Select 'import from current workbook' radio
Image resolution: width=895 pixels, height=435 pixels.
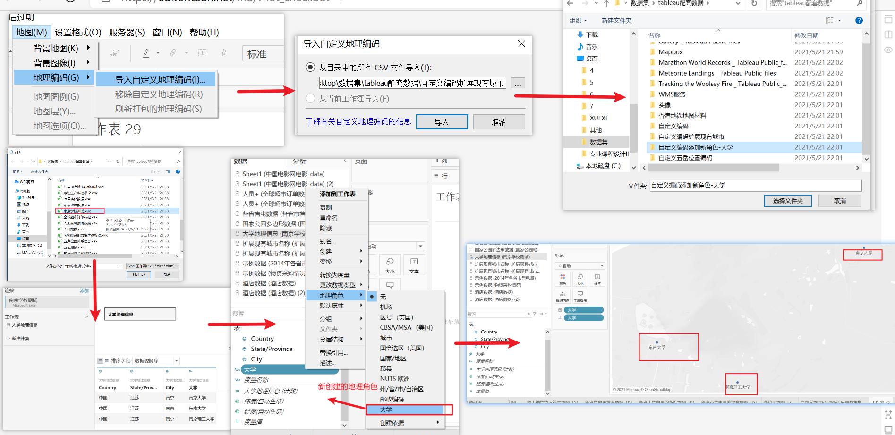pyautogui.click(x=310, y=99)
